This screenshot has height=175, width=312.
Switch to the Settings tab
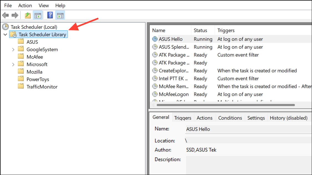[256, 118]
